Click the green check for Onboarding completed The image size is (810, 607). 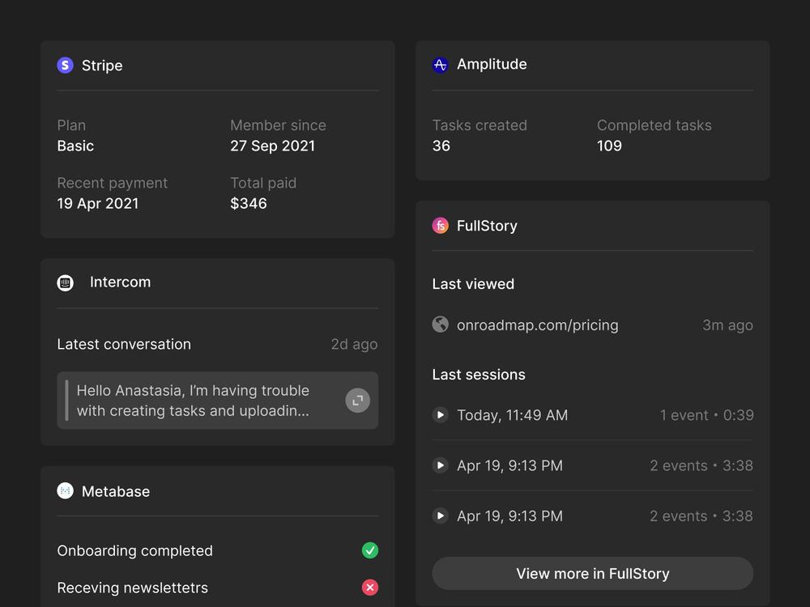[x=370, y=550]
